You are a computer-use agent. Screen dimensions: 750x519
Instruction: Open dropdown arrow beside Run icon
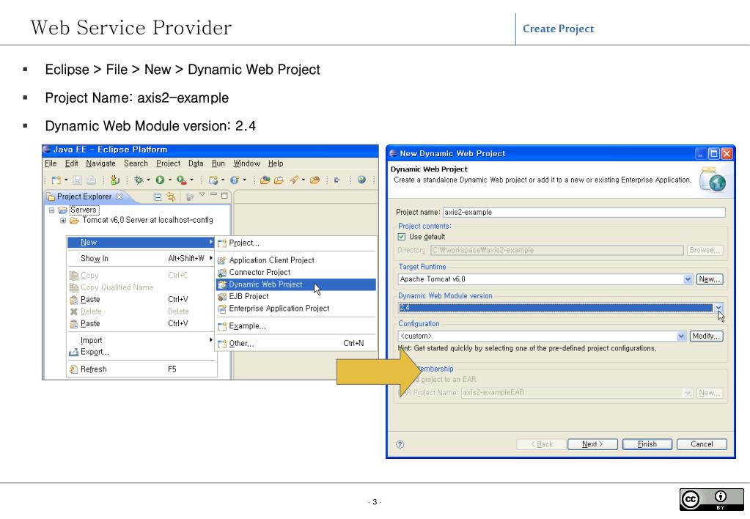click(x=169, y=180)
